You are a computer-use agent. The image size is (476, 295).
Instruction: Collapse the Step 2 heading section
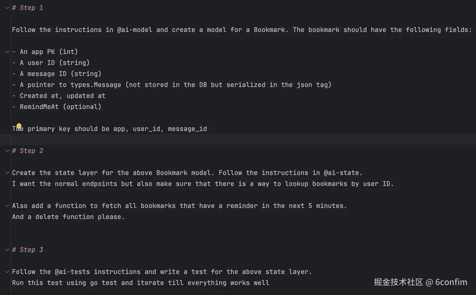[x=7, y=151]
